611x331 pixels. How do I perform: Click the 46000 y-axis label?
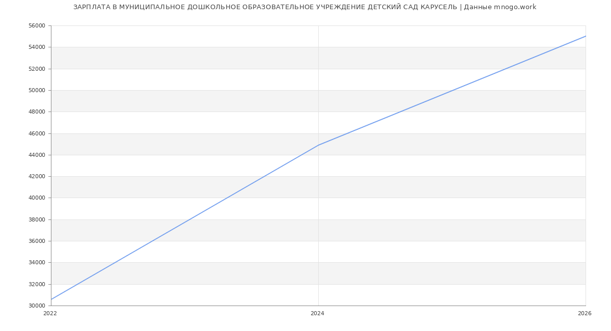(37, 134)
